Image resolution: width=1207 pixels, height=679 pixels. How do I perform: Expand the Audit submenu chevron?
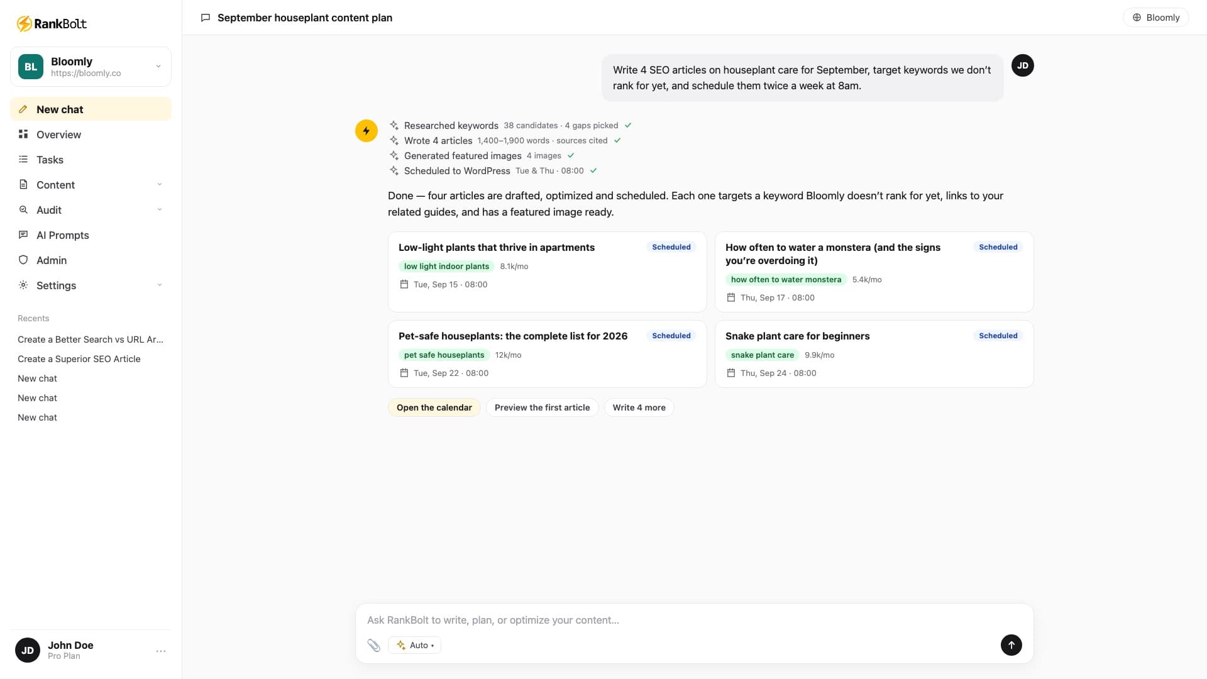[160, 210]
